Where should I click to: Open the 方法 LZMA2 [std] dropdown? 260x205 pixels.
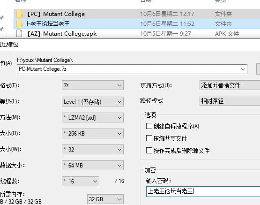93,118
